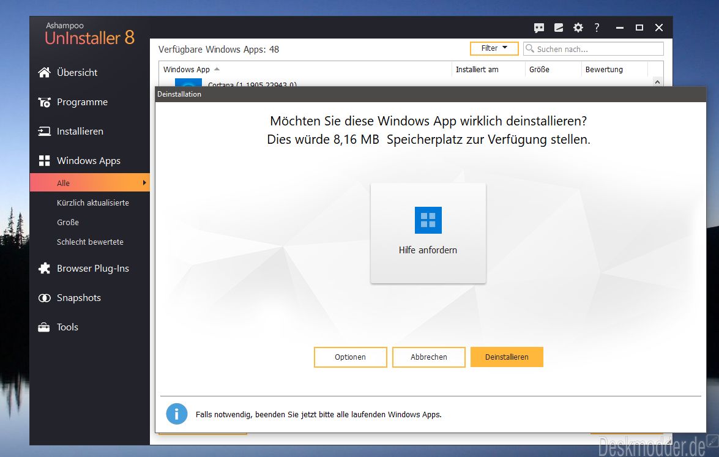Show Kürzlich aktualisierte apps

(x=92, y=202)
